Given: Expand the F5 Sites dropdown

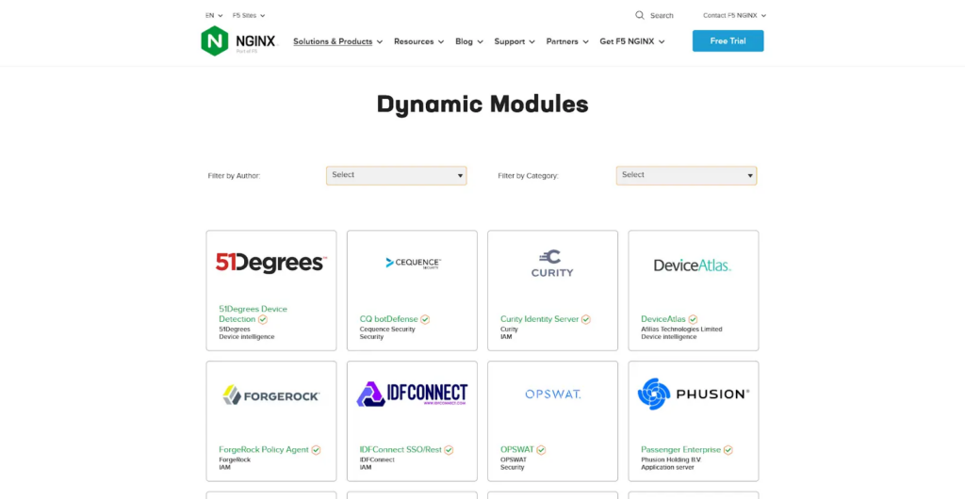Looking at the screenshot, I should [x=249, y=15].
